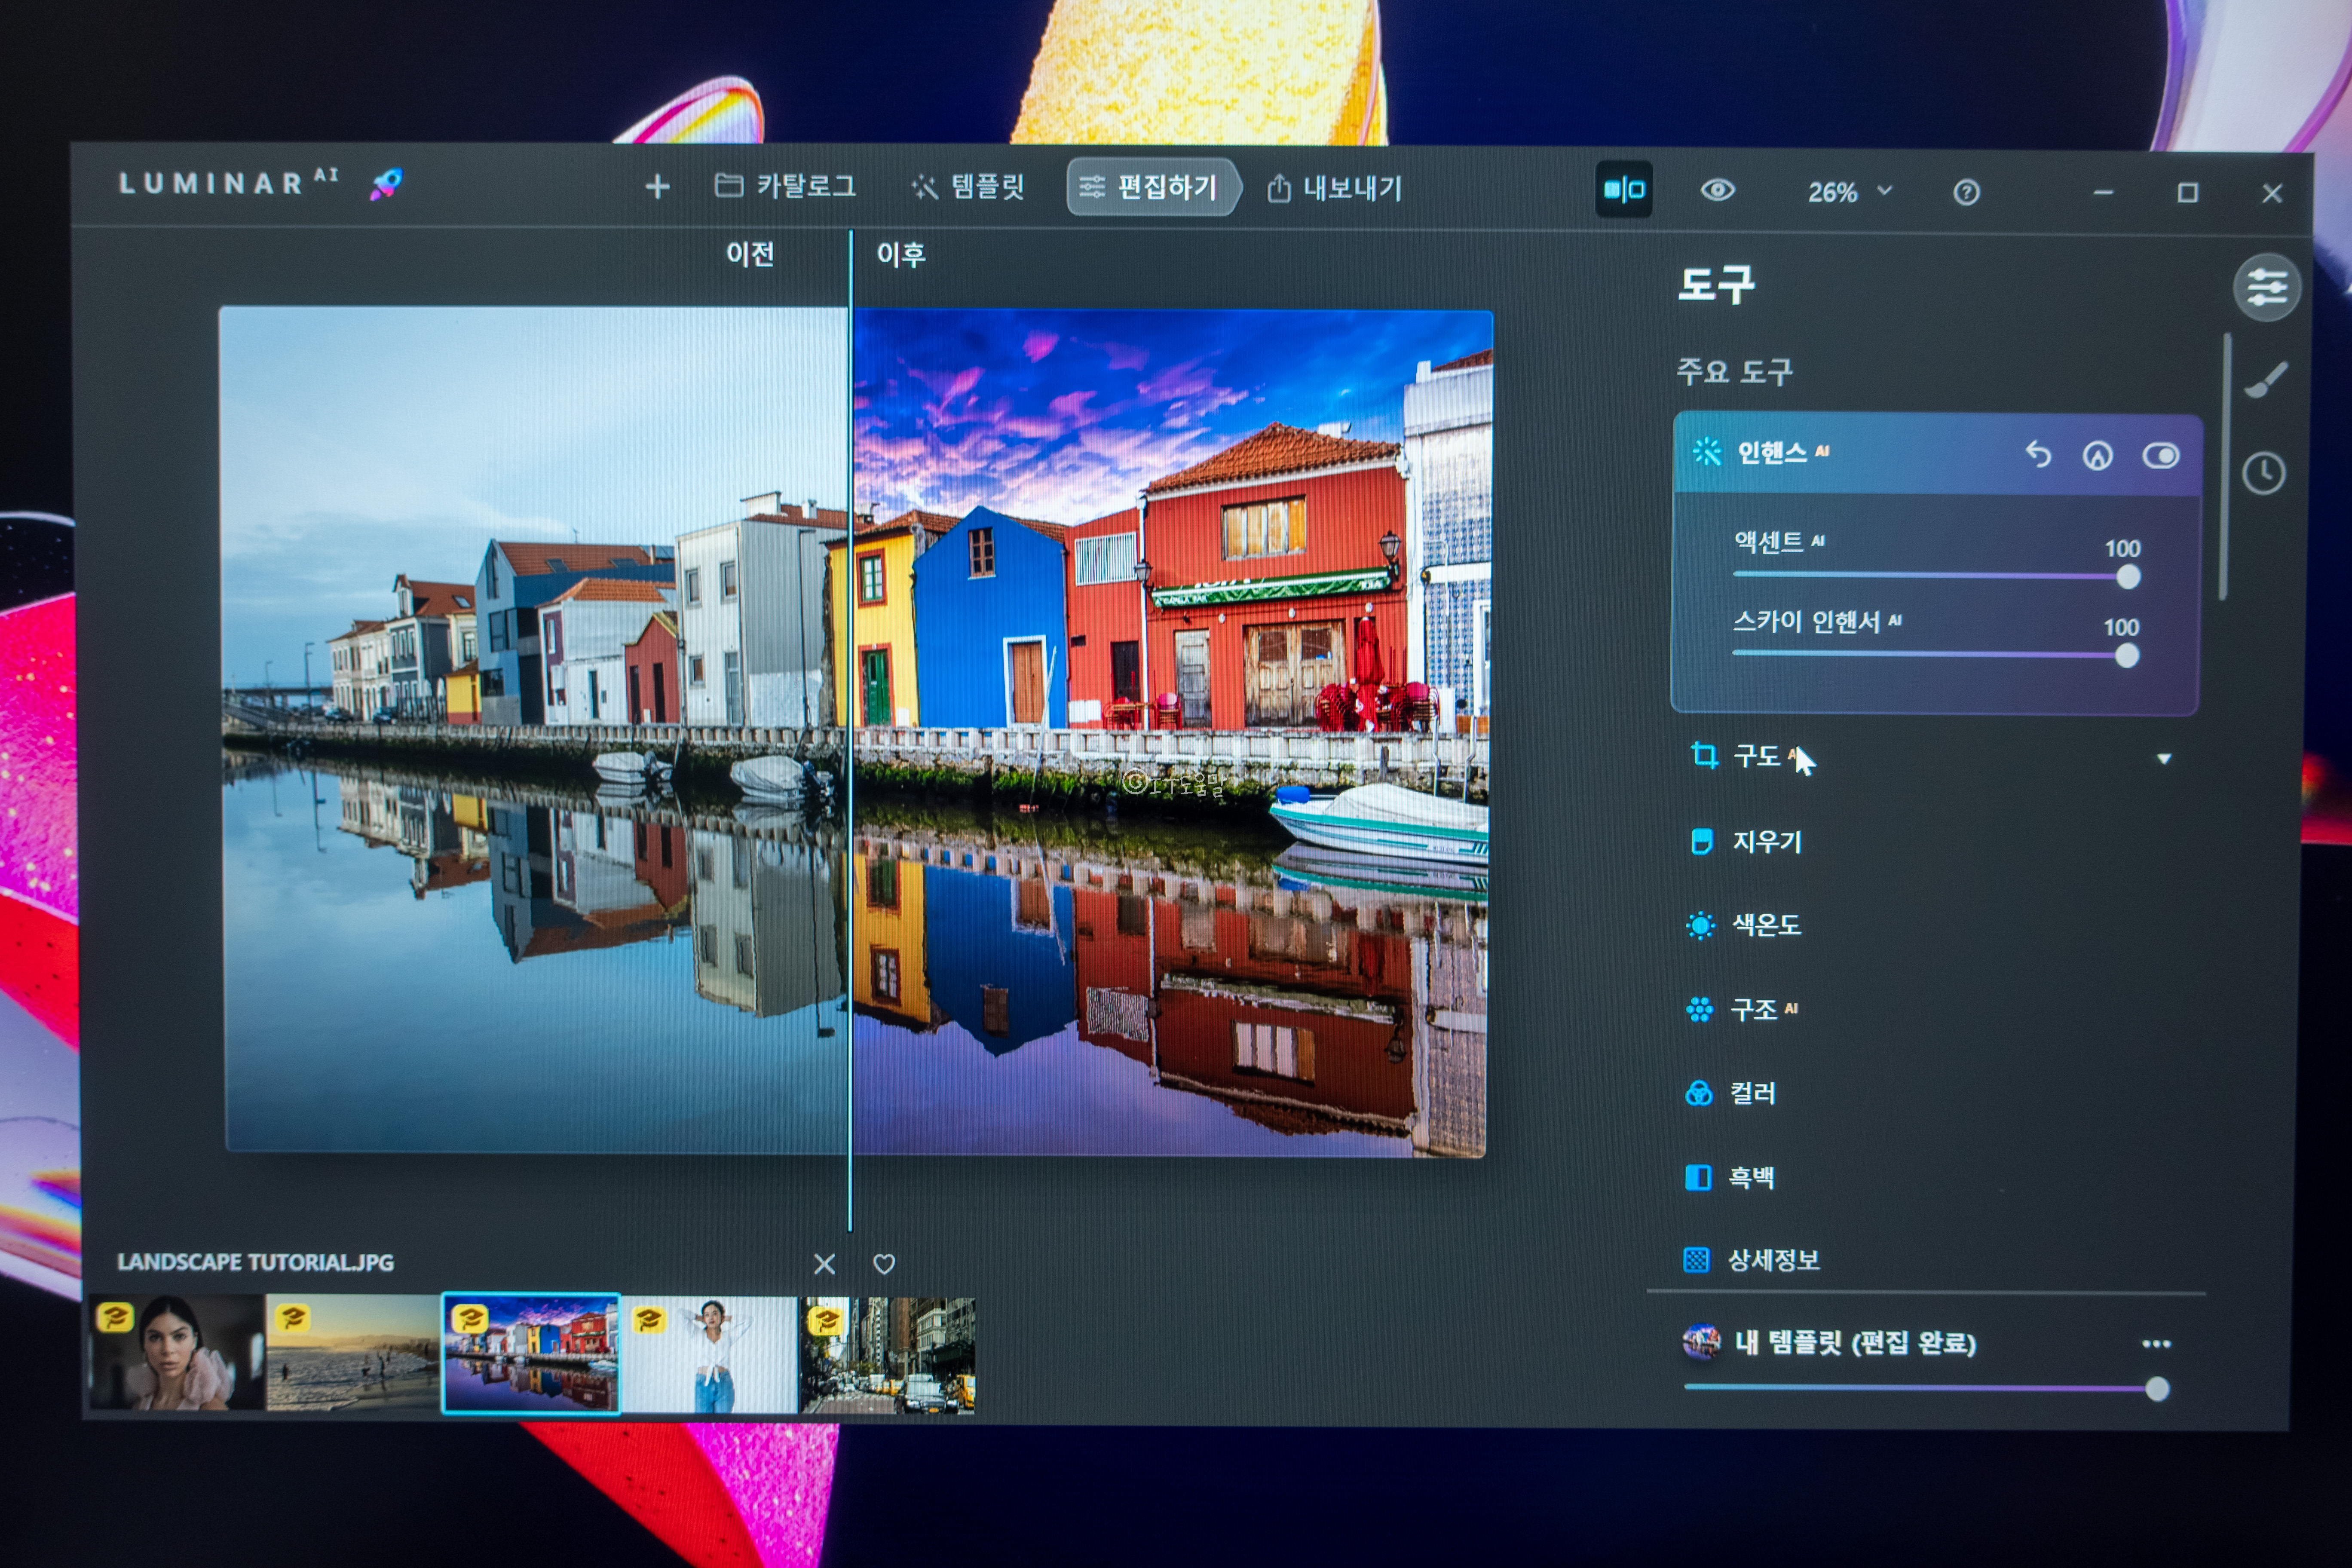Adjust the 액센트 AI slider handle
The width and height of the screenshot is (2352, 1568).
click(2128, 577)
